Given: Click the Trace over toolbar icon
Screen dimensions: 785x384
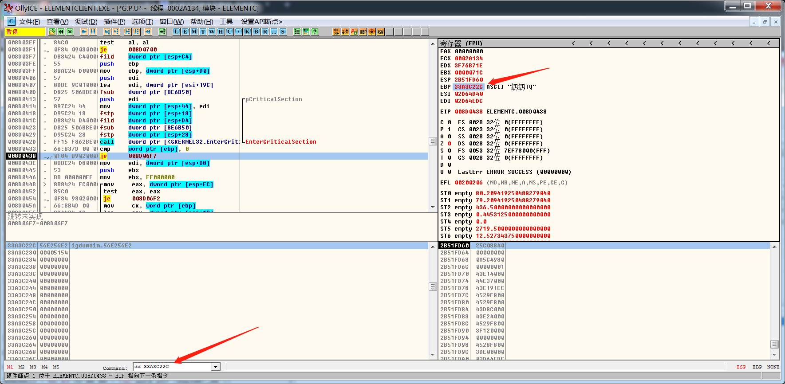Looking at the screenshot, I should click(x=136, y=31).
